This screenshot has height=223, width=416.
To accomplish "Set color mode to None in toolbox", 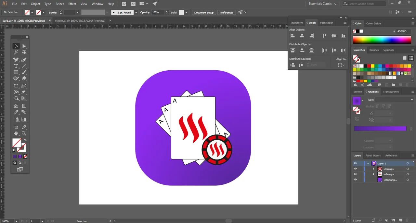I will tap(25, 157).
